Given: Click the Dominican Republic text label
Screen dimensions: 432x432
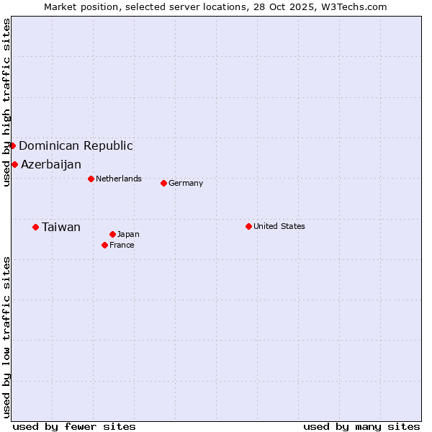Looking at the screenshot, I should tap(76, 145).
